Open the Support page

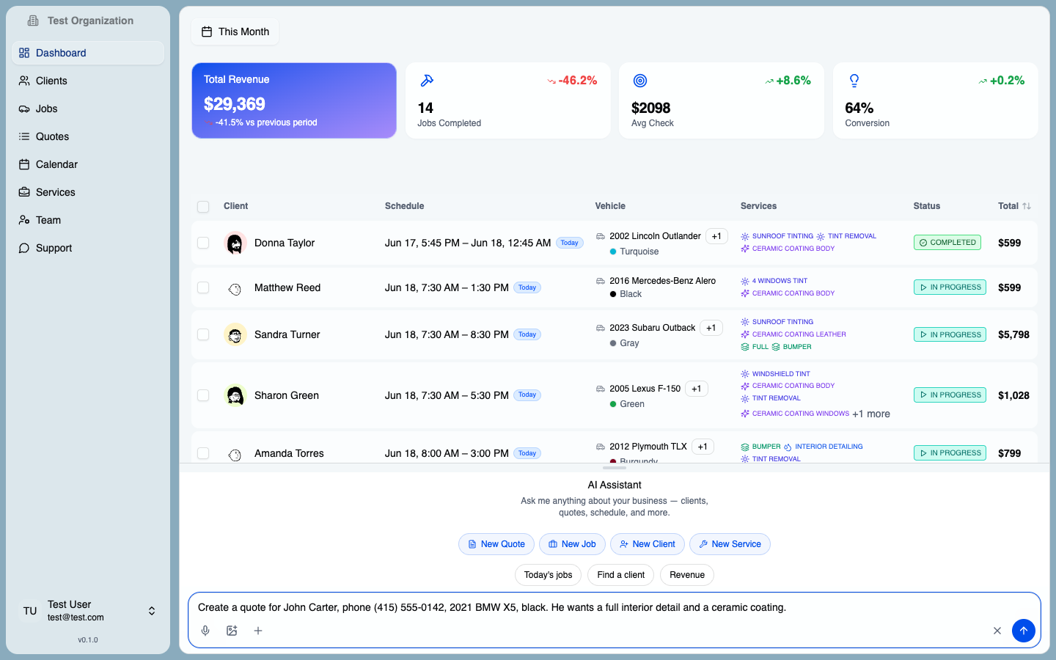(x=88, y=248)
